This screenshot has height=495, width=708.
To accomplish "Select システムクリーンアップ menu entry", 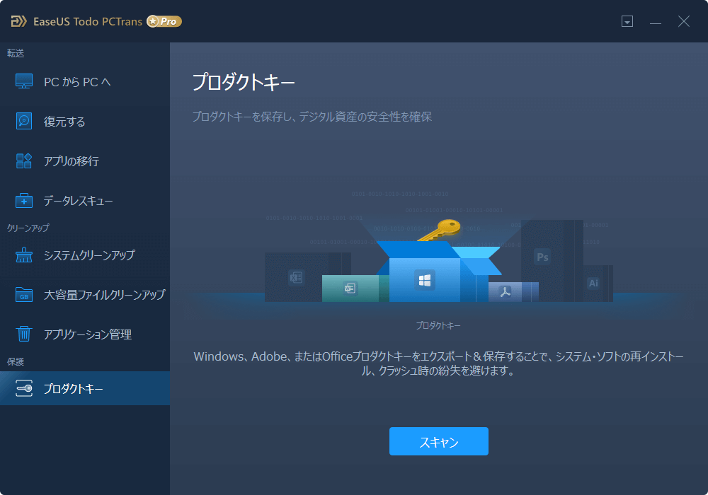I will (x=85, y=255).
